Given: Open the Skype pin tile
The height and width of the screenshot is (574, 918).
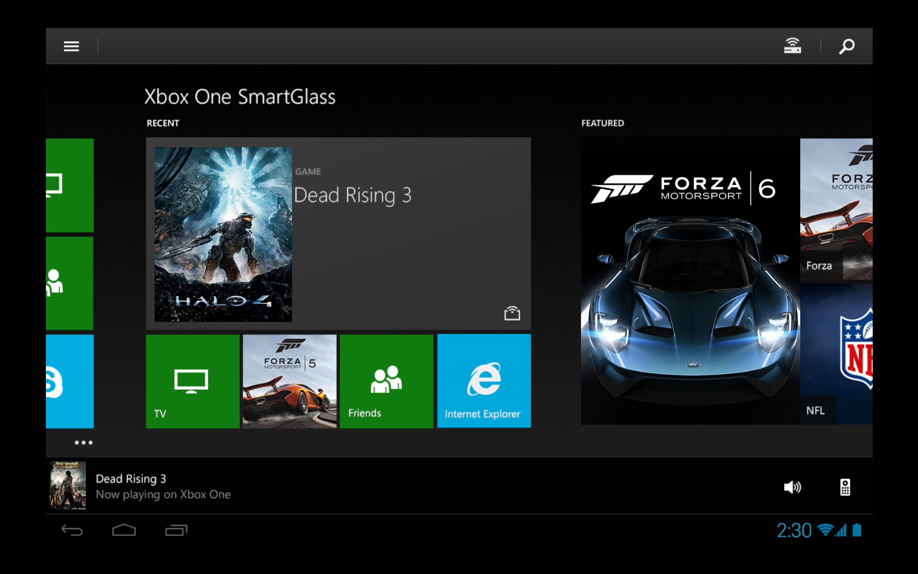Looking at the screenshot, I should click(x=70, y=381).
